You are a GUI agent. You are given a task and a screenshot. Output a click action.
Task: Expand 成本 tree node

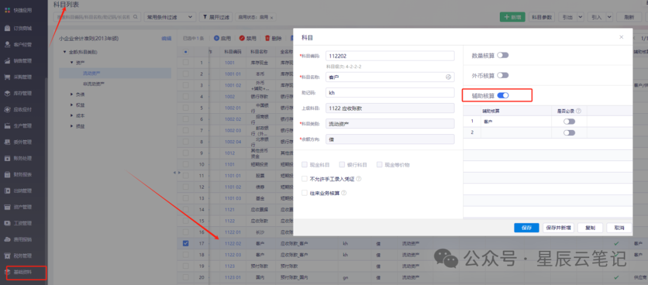pyautogui.click(x=71, y=116)
